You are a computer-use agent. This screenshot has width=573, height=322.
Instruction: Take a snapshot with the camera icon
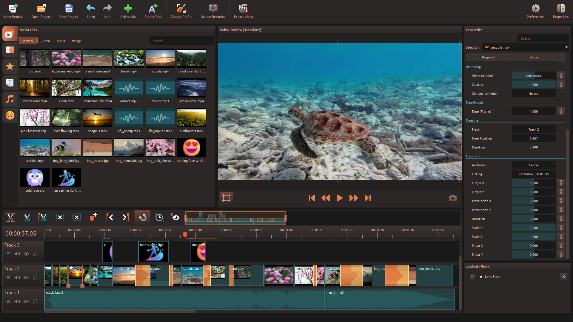(x=452, y=198)
